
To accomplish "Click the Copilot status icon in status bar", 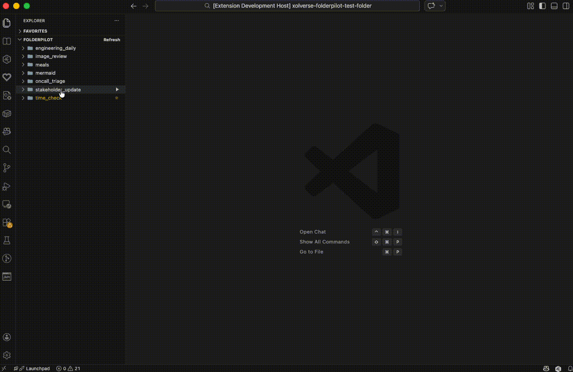I will click(546, 368).
